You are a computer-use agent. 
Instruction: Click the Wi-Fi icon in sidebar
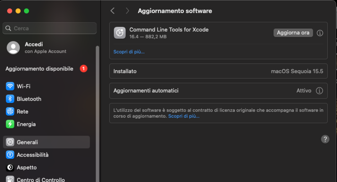click(x=10, y=86)
